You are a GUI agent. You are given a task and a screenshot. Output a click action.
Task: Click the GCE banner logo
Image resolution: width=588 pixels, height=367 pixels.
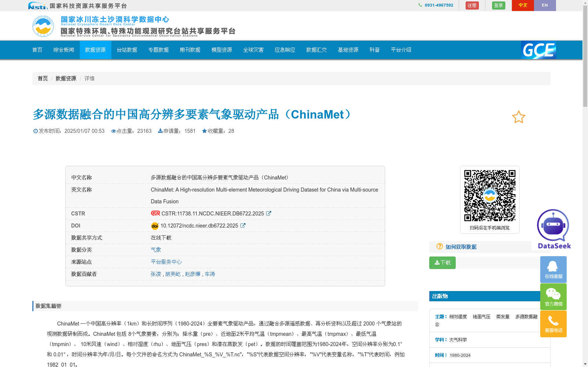pyautogui.click(x=538, y=50)
